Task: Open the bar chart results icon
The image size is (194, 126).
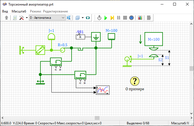Action: click(140, 18)
